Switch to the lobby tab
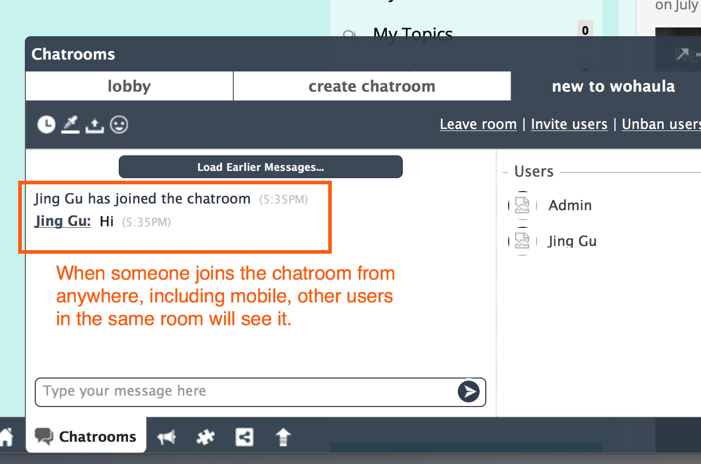This screenshot has height=464, width=701. 129,86
